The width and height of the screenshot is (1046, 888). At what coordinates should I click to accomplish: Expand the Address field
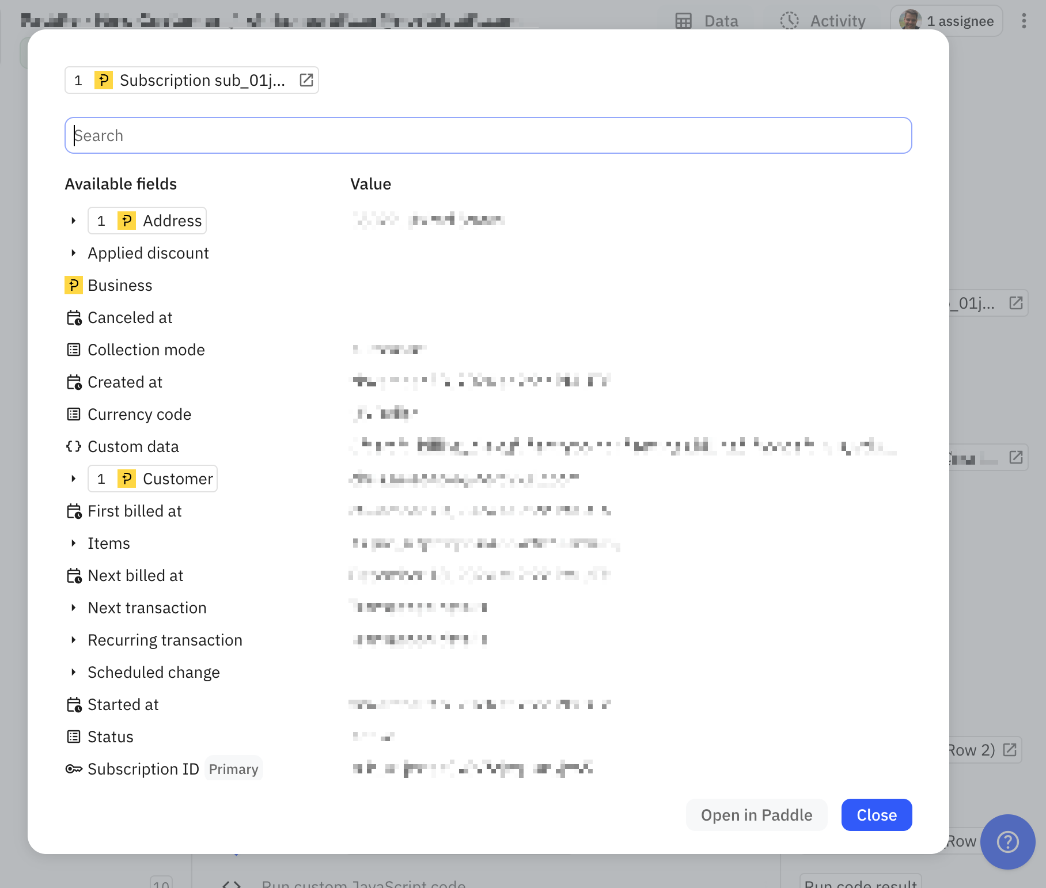click(74, 221)
